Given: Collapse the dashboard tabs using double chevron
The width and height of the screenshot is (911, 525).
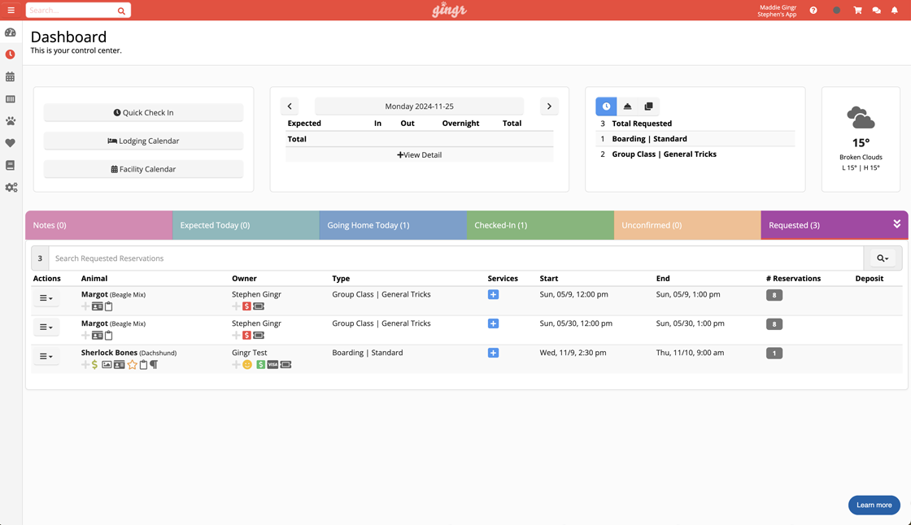Looking at the screenshot, I should point(897,225).
